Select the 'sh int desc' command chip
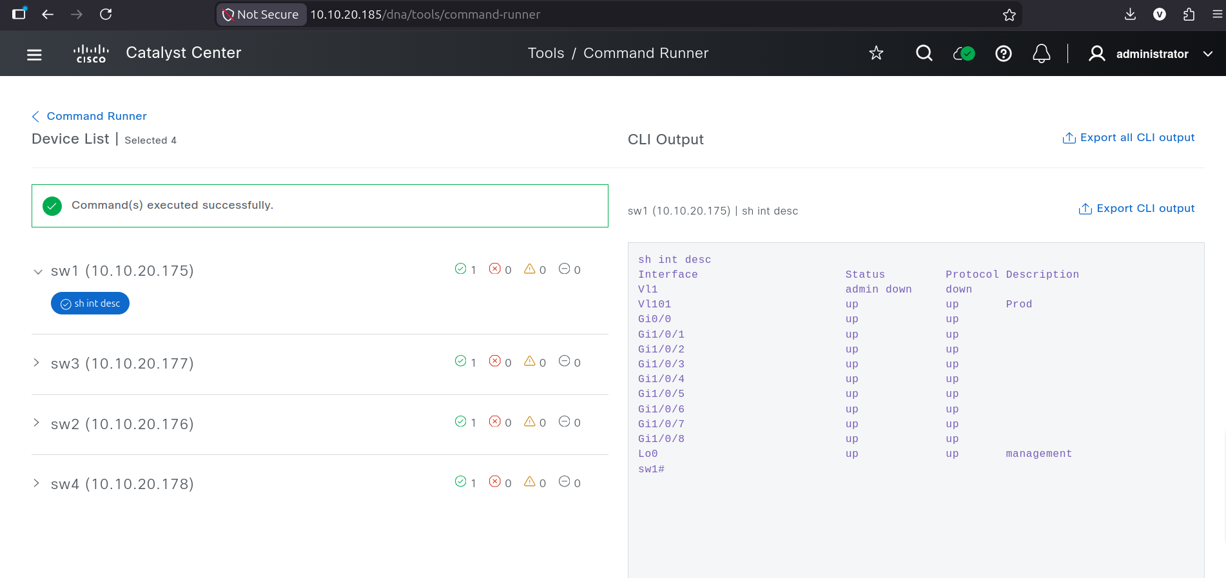The height and width of the screenshot is (578, 1226). tap(90, 303)
